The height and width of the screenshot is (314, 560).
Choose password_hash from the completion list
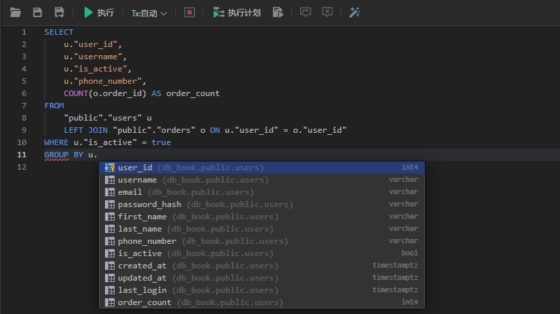point(262,204)
